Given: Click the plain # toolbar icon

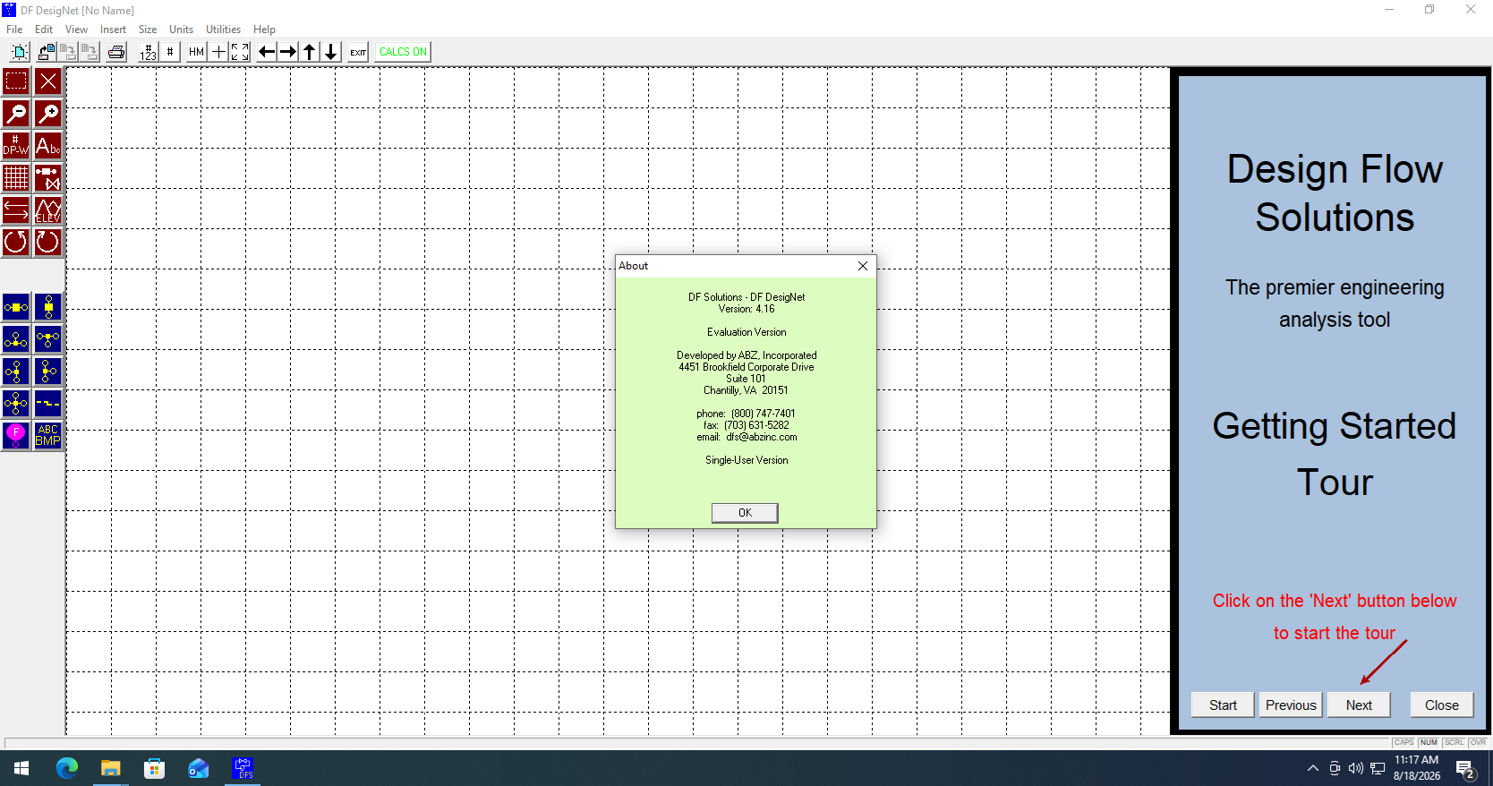Looking at the screenshot, I should point(170,52).
